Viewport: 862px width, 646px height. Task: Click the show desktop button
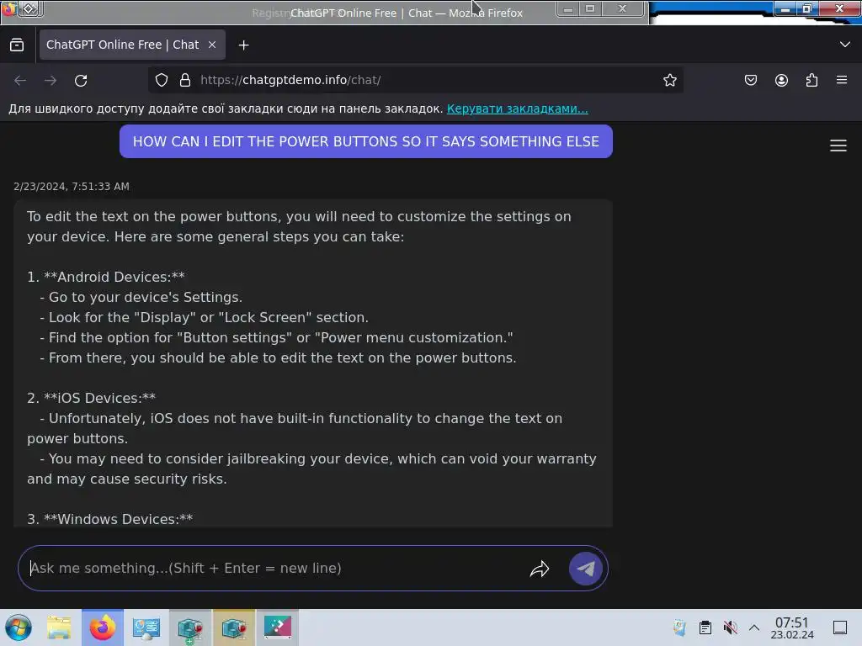click(840, 627)
